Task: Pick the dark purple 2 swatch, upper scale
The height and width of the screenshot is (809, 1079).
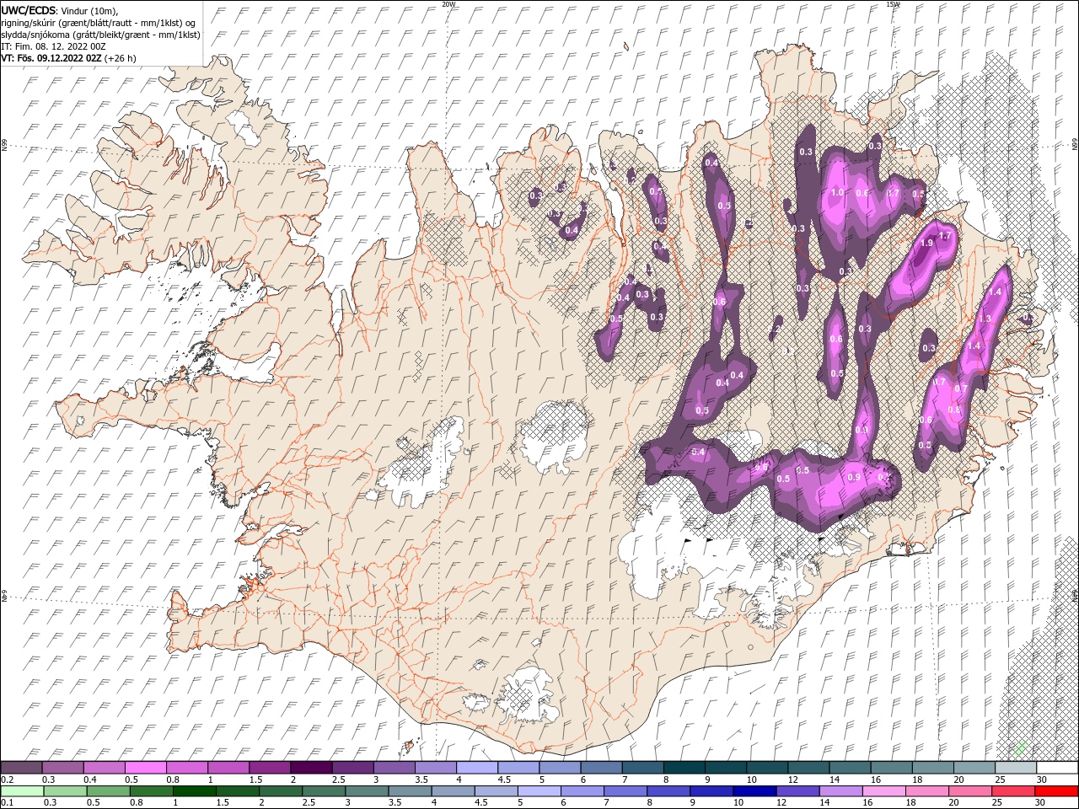Action: pos(311,768)
